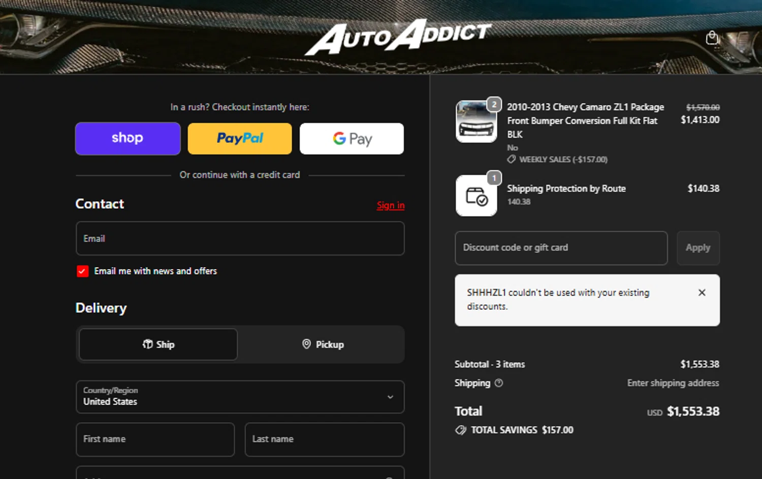Click the Contact section heading
Viewport: 762px width, 479px height.
(x=100, y=204)
